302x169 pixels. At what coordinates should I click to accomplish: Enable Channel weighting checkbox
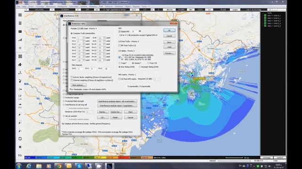tap(72, 80)
